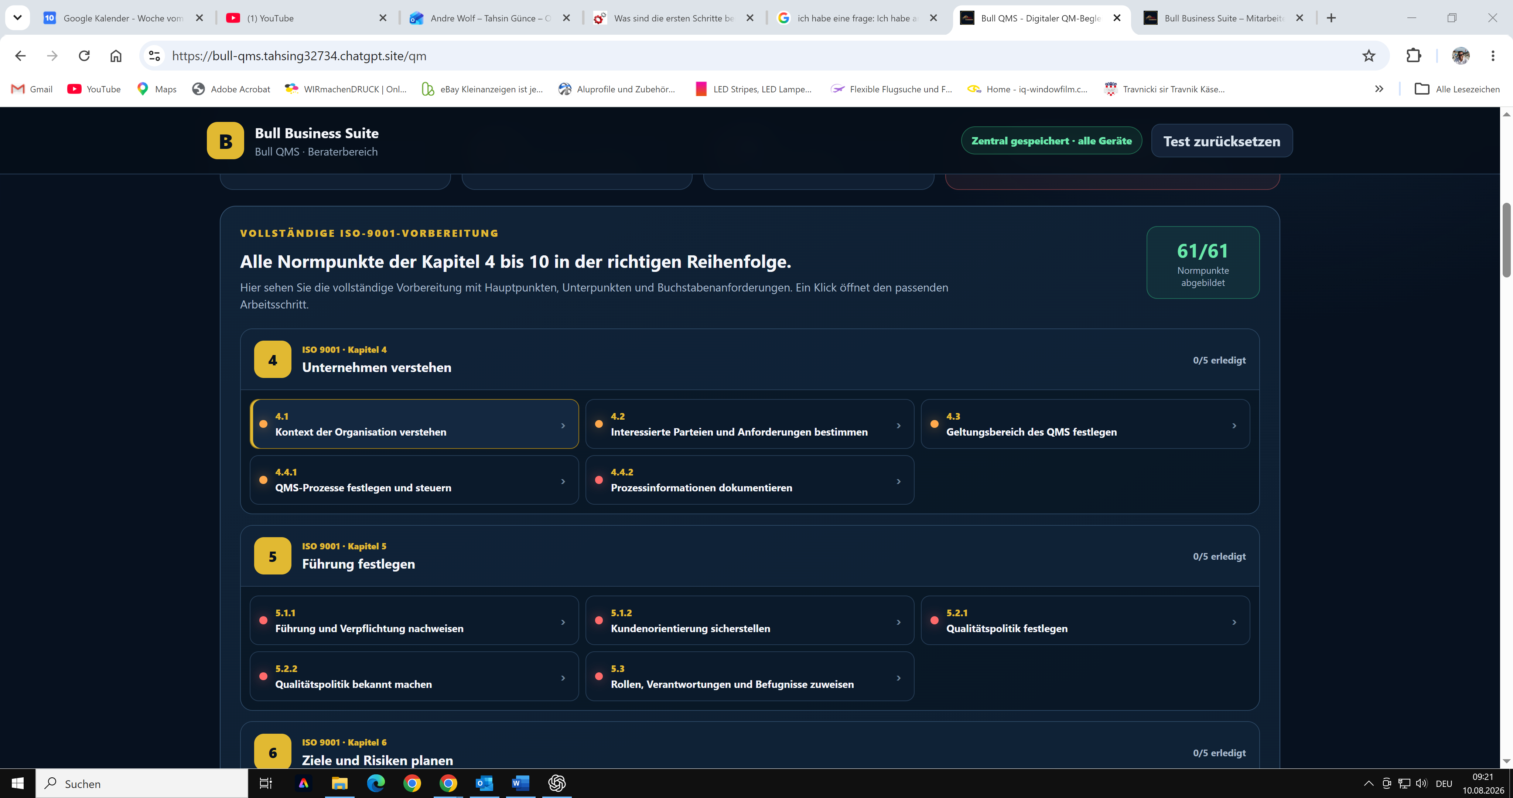Open the Travnicki sir bookmark
Viewport: 1513px width, 798px height.
point(1164,89)
